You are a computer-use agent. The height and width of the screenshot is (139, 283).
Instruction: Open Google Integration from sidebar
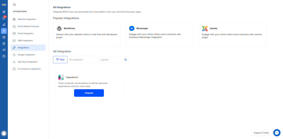coord(26,55)
